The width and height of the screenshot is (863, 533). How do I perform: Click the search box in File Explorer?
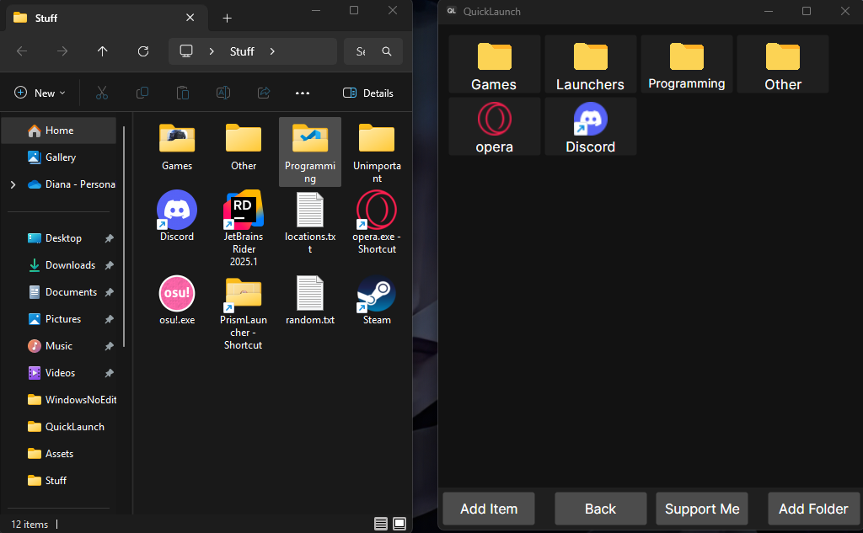click(x=373, y=51)
